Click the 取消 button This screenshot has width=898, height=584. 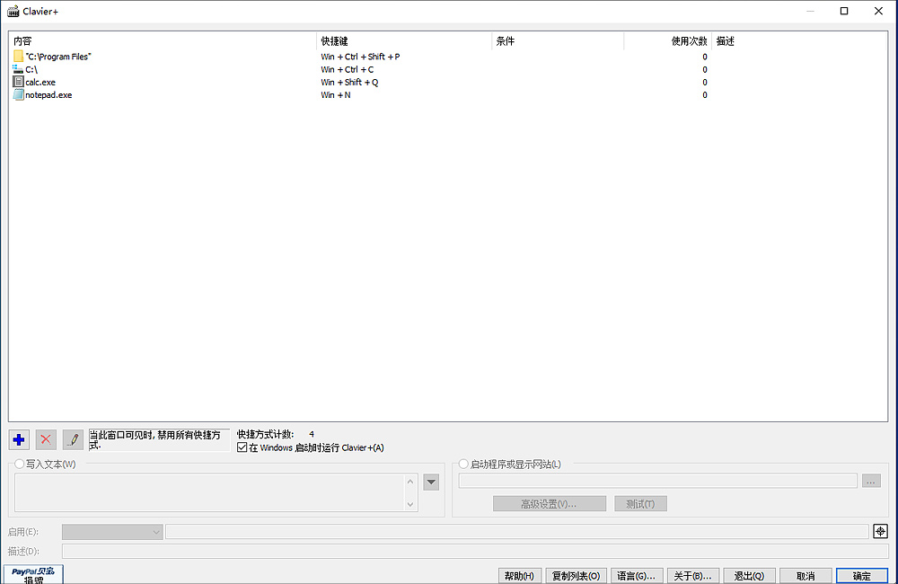[806, 576]
